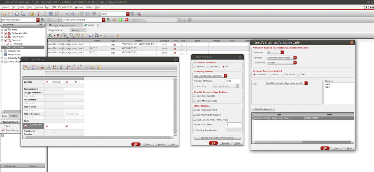The height and width of the screenshot is (172, 374).
Task: Click the load CSV corners icon in Corners Setup
Action: [25, 67]
